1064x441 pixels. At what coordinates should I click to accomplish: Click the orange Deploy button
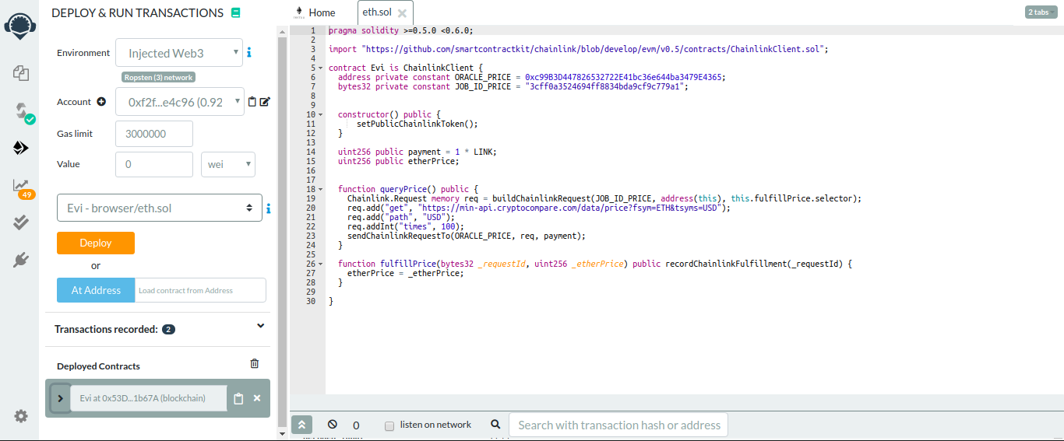click(96, 243)
